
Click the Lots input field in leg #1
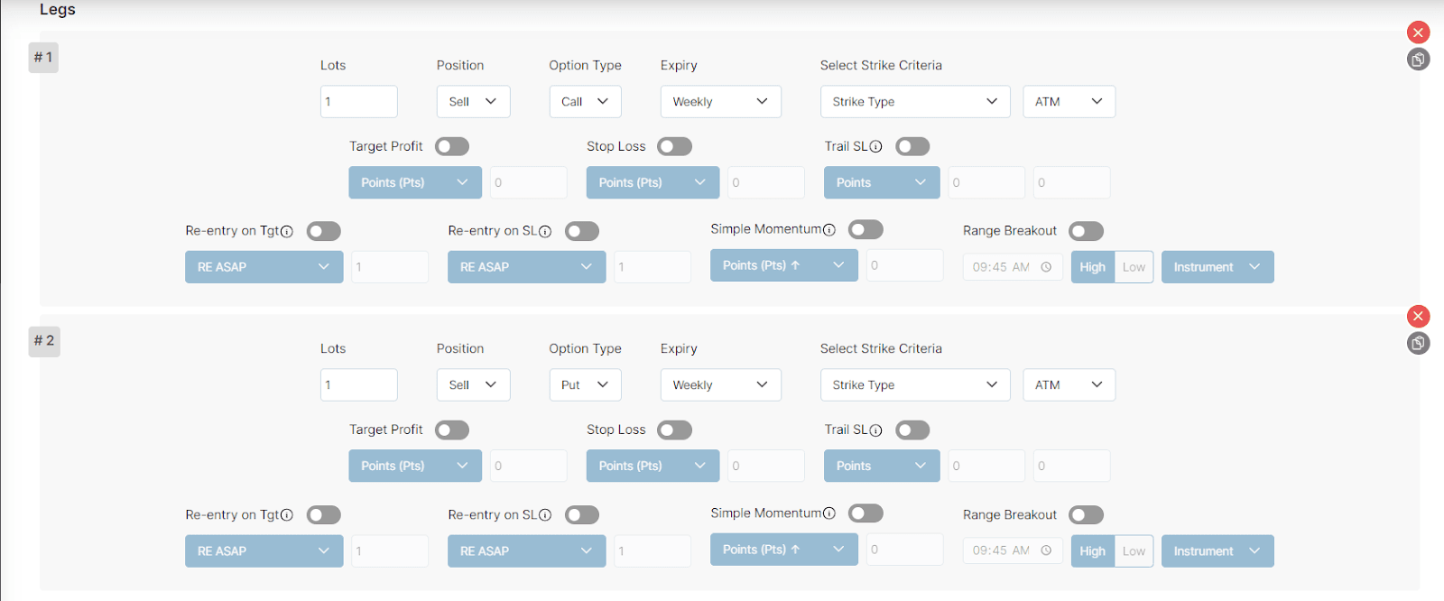[359, 102]
